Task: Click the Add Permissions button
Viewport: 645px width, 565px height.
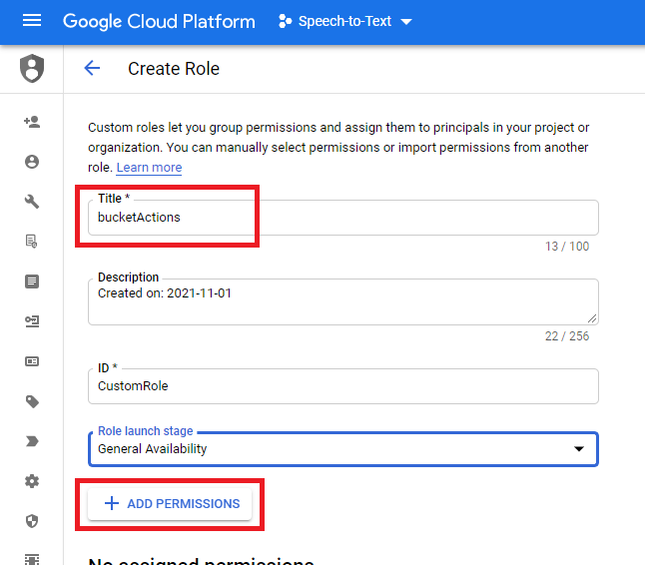Action: tap(173, 504)
